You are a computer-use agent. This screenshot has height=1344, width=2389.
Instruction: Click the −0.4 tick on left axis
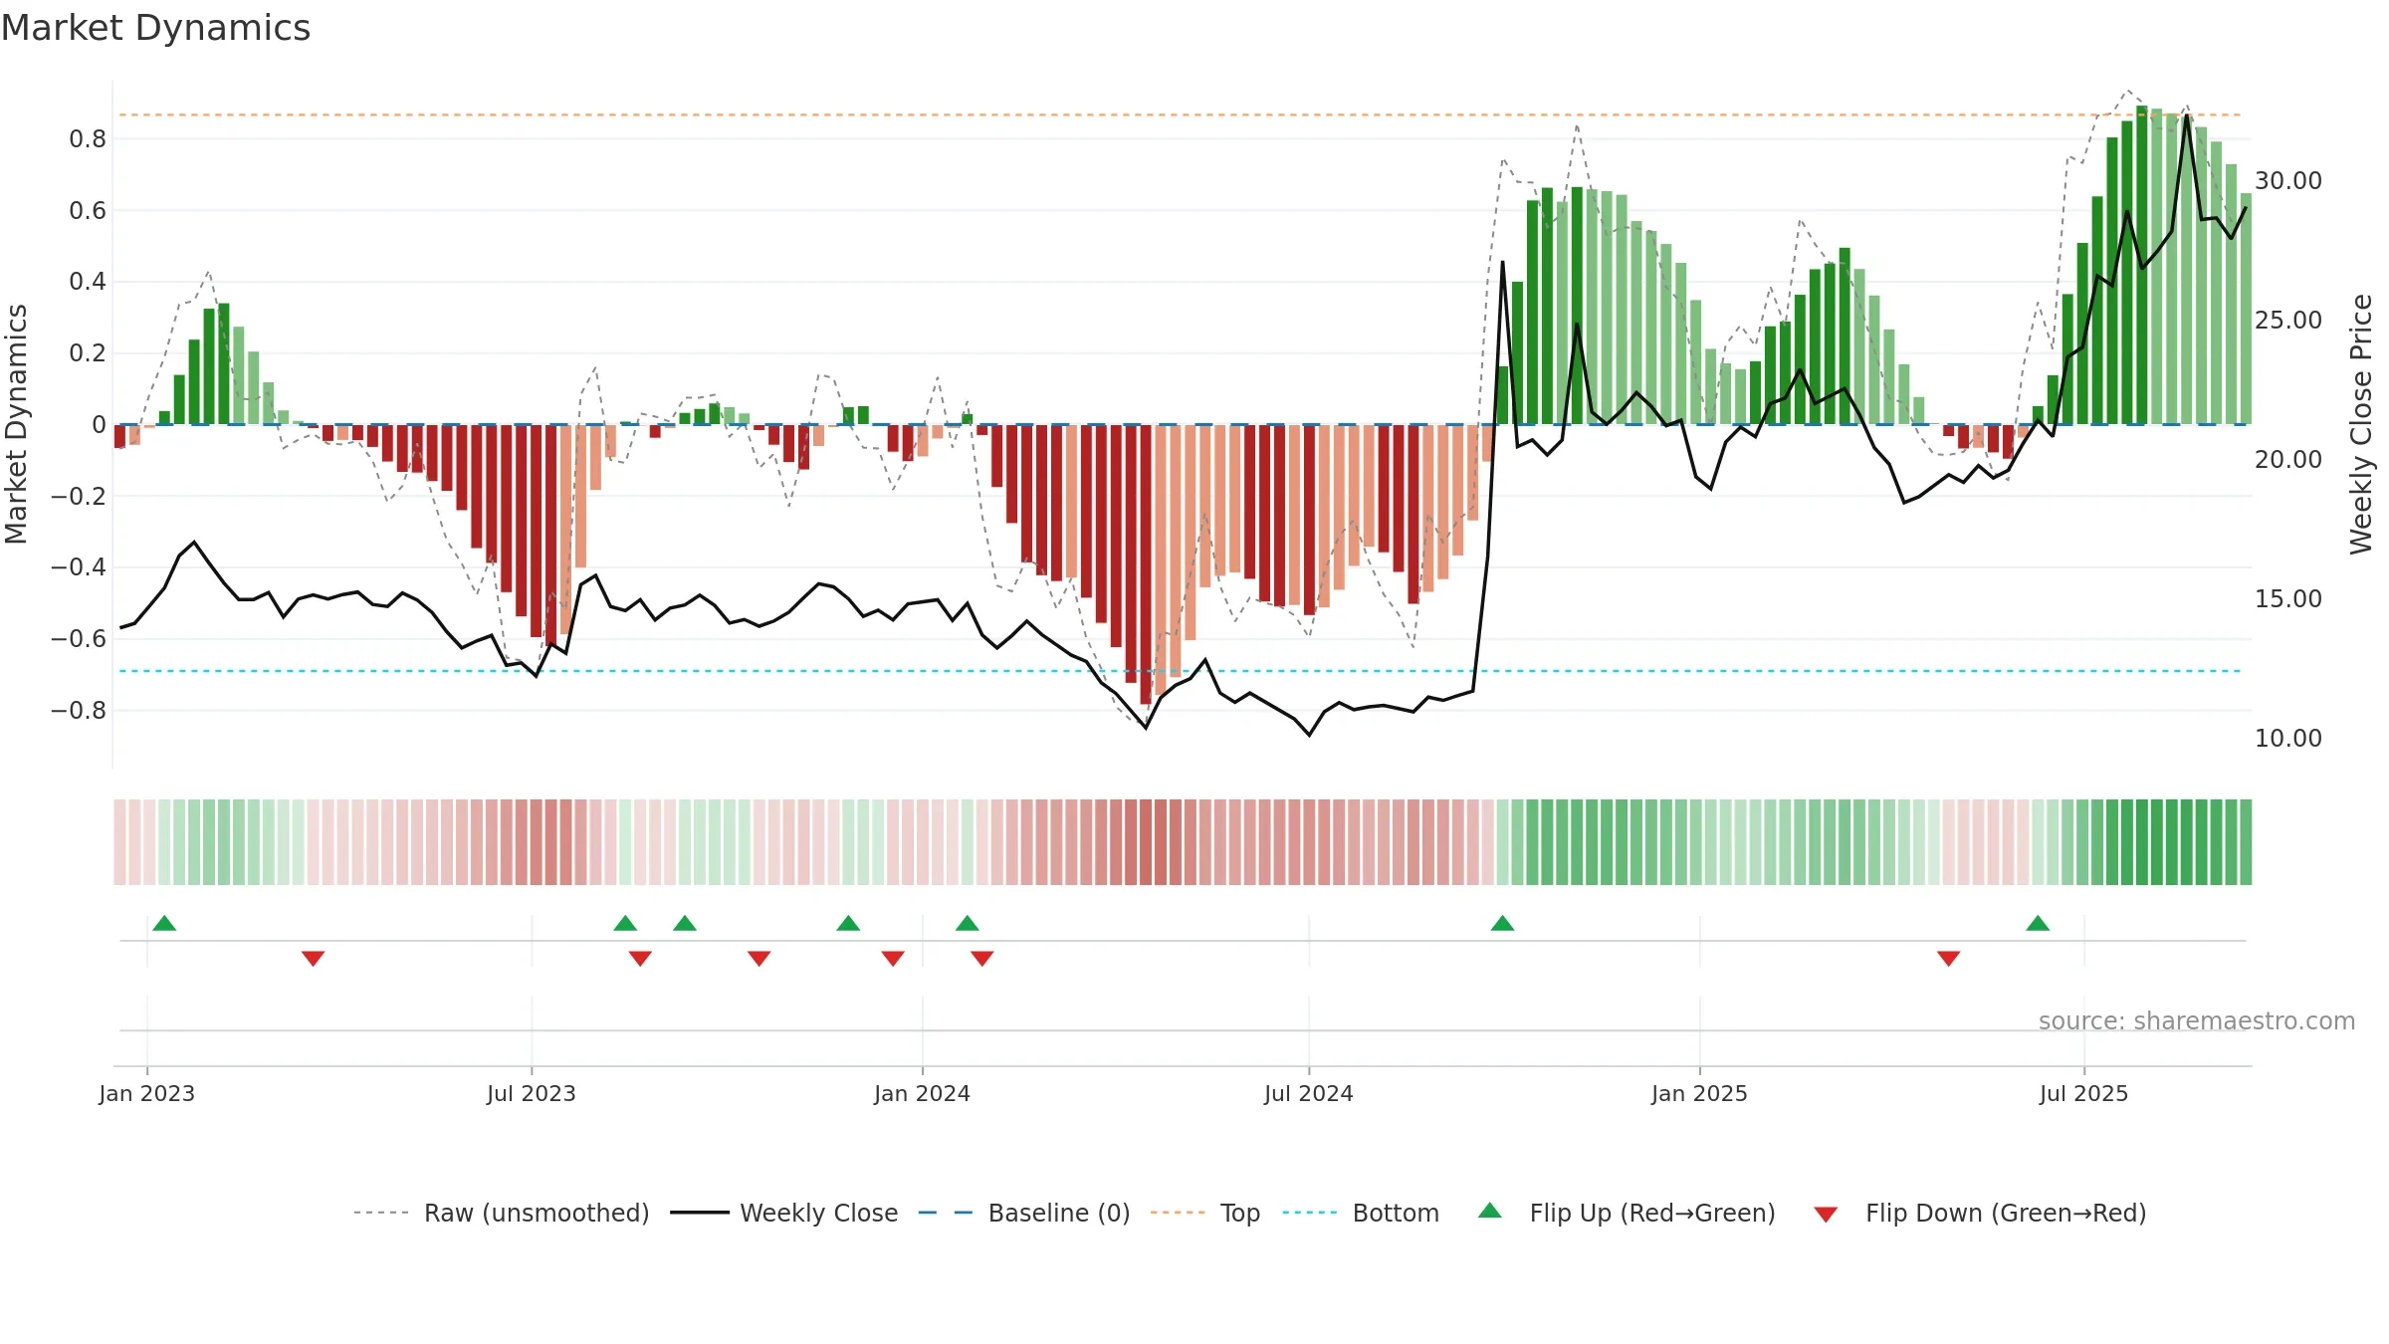pyautogui.click(x=79, y=567)
